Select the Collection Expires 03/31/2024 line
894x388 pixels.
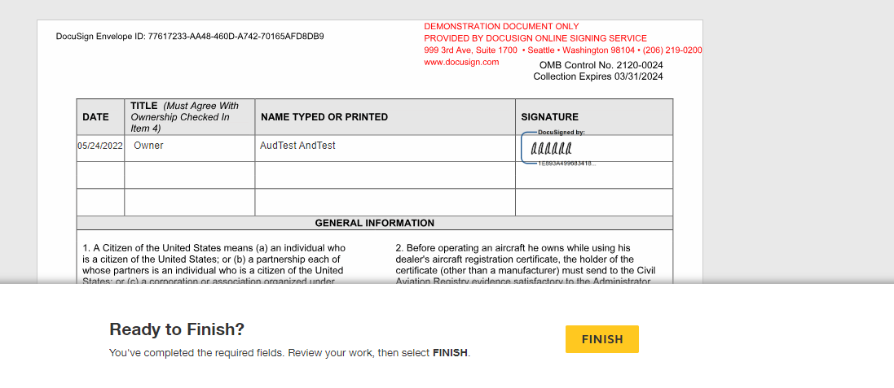click(x=598, y=76)
